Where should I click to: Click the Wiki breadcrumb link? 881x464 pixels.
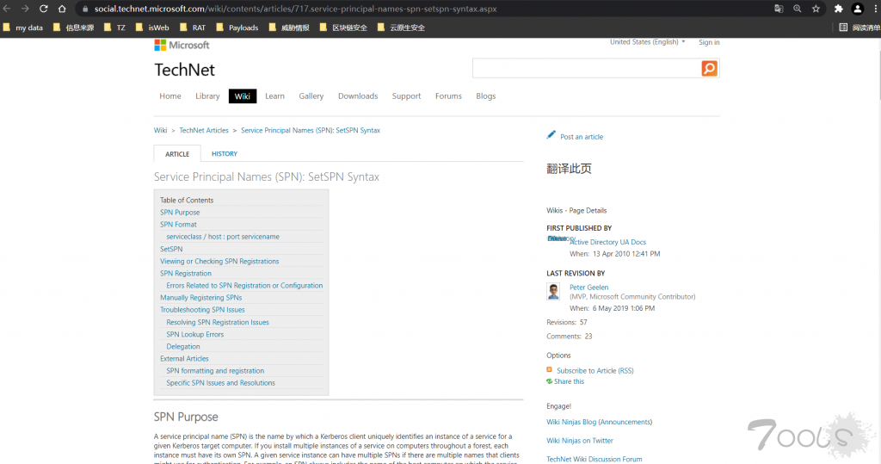pos(161,130)
